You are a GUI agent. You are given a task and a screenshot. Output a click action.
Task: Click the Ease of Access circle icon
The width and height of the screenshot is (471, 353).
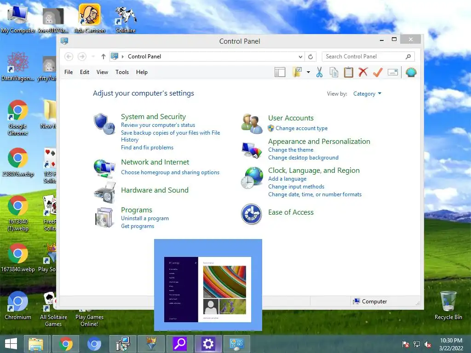(x=252, y=214)
